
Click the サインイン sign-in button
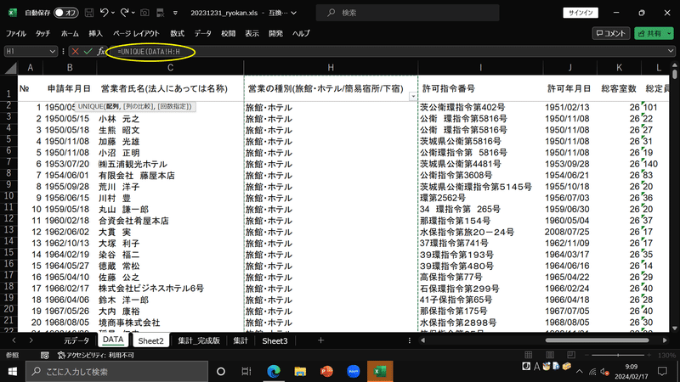[581, 13]
